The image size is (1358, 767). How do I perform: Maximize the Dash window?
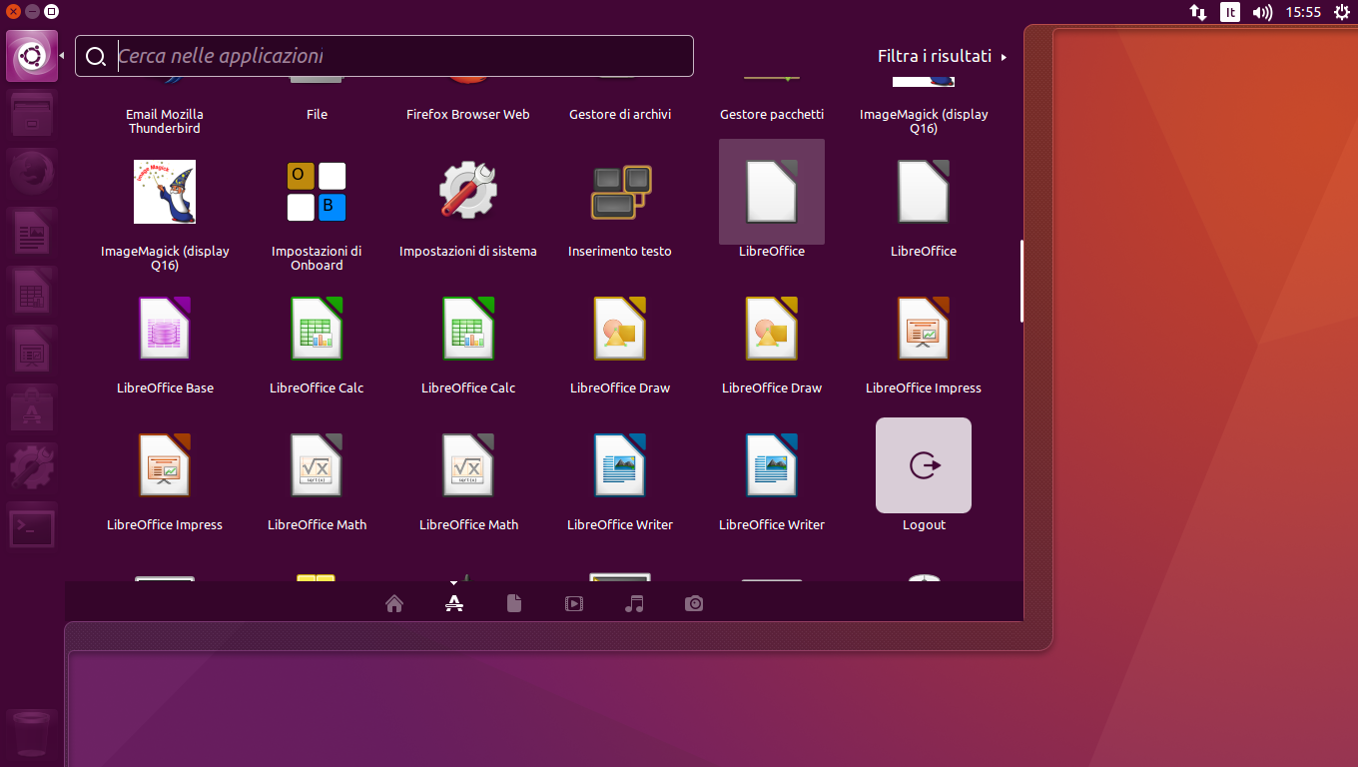pyautogui.click(x=52, y=12)
